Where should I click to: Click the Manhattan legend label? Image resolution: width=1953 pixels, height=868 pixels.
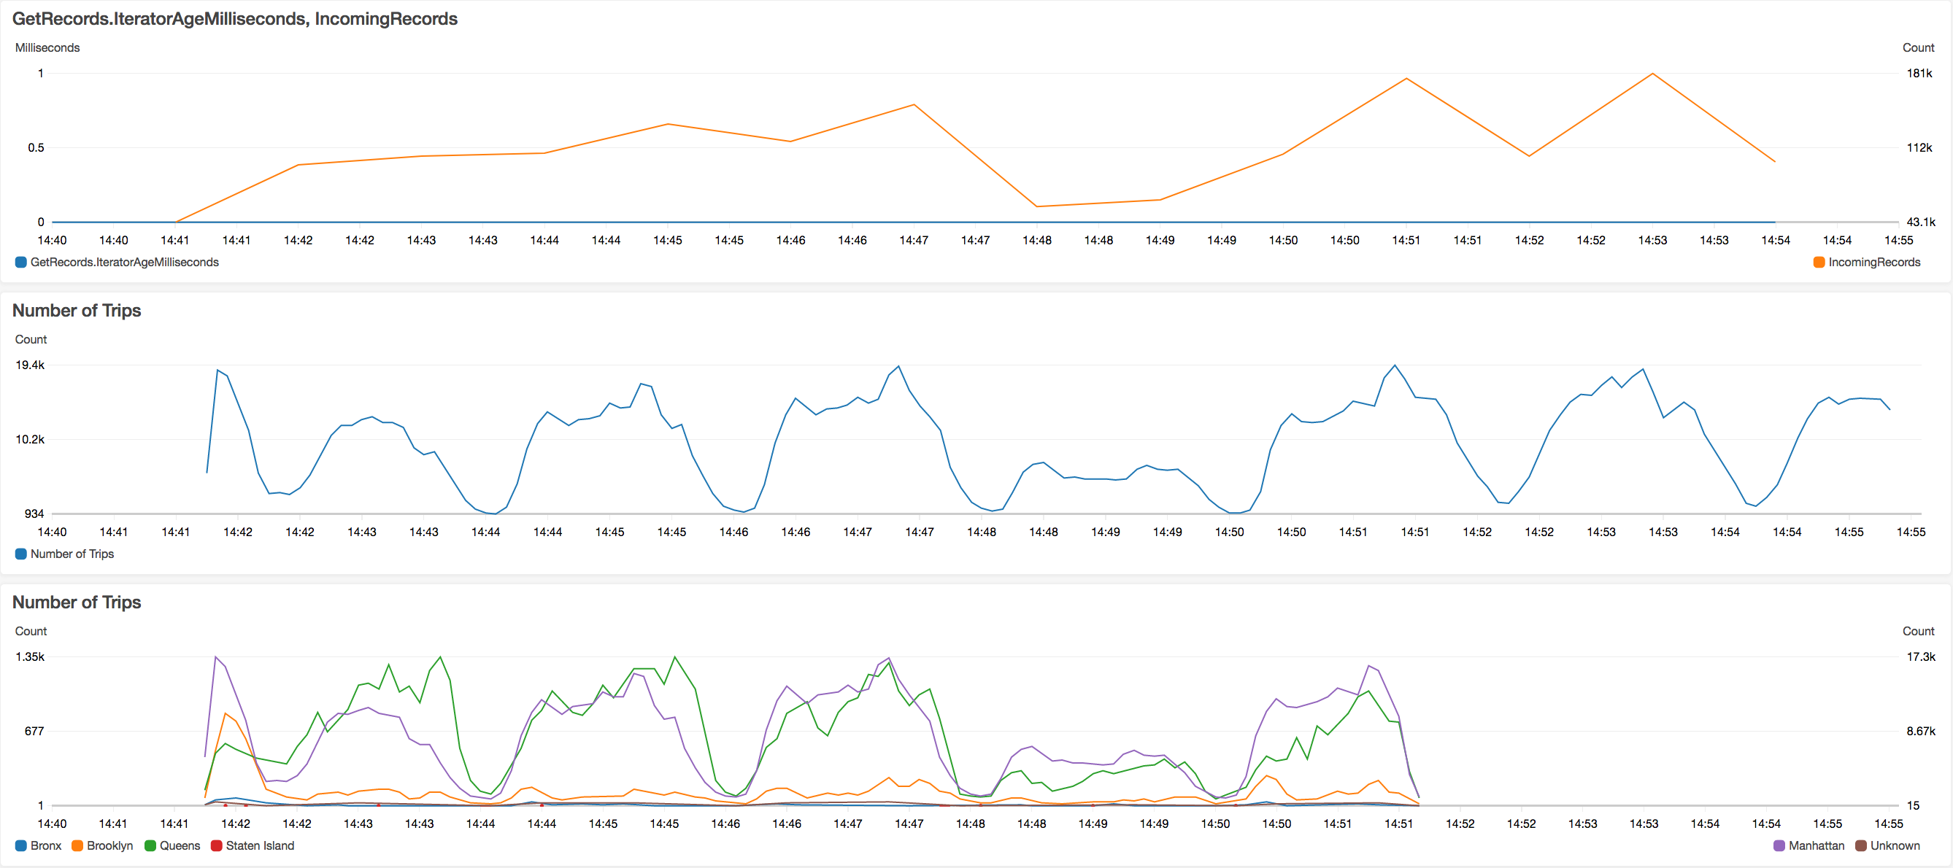click(1816, 845)
